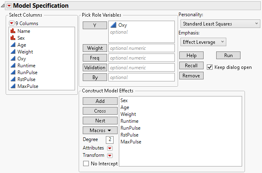
Task: Select Runtime in the Construct Model Effects list
Action: tap(129, 121)
